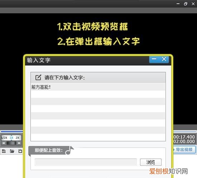Screen dimensions: 197x178
Task: Click the sound effect file path field
Action: tap(86, 162)
